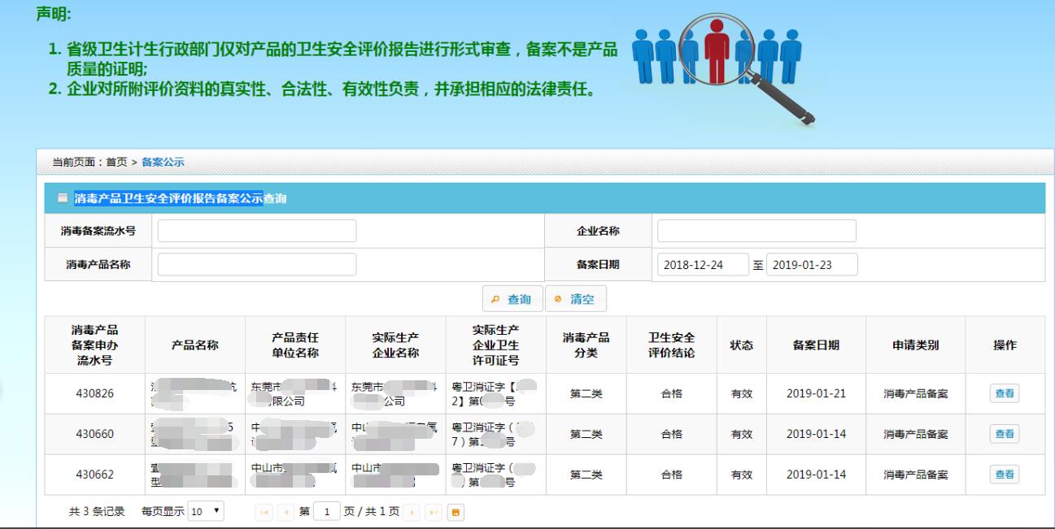
Task: Click the 备案公示 breadcrumb link
Action: coord(163,162)
